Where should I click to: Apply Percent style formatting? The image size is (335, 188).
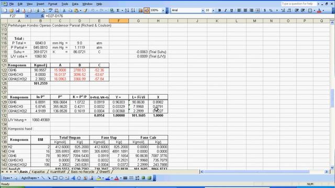[271, 10]
